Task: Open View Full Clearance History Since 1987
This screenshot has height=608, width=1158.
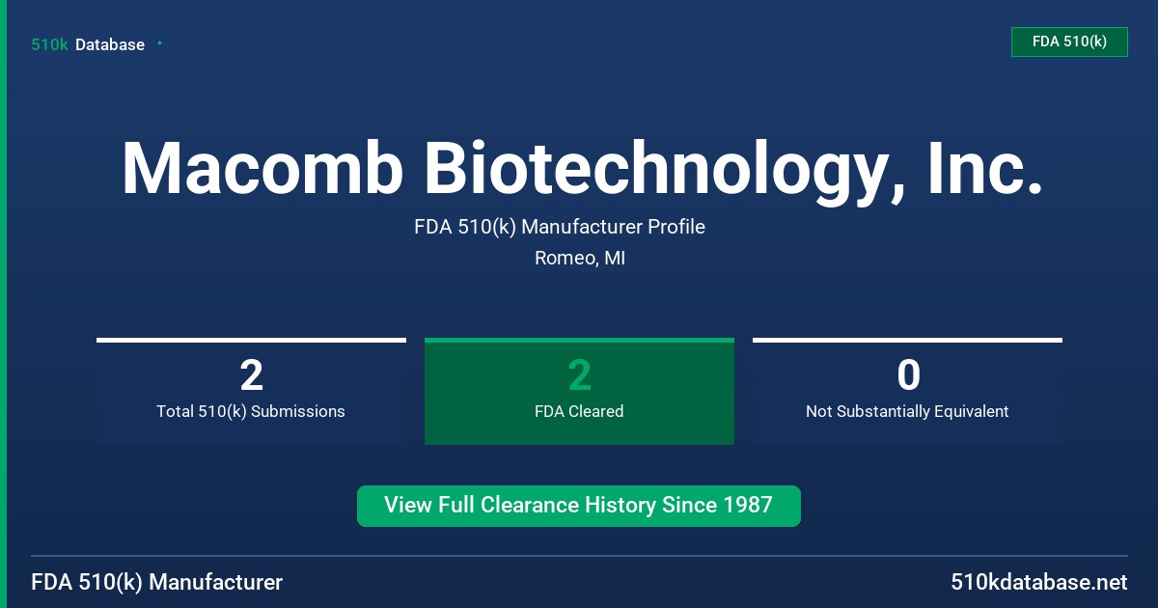Action: click(x=579, y=506)
